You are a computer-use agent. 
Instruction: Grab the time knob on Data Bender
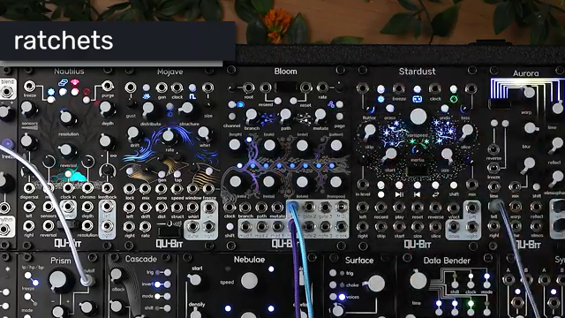(x=418, y=280)
